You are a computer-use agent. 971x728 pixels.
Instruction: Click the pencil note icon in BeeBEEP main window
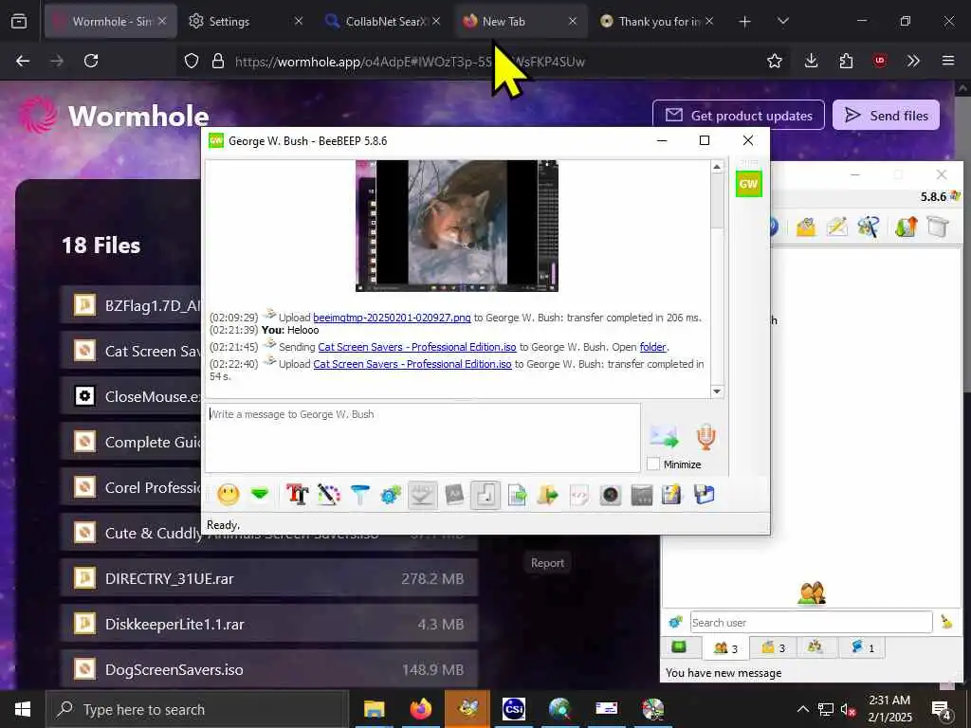pos(836,227)
